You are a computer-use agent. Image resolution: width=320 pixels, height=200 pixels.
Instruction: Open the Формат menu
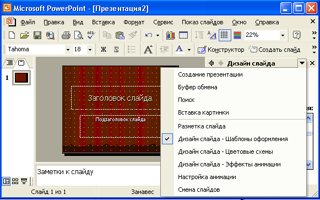134,22
